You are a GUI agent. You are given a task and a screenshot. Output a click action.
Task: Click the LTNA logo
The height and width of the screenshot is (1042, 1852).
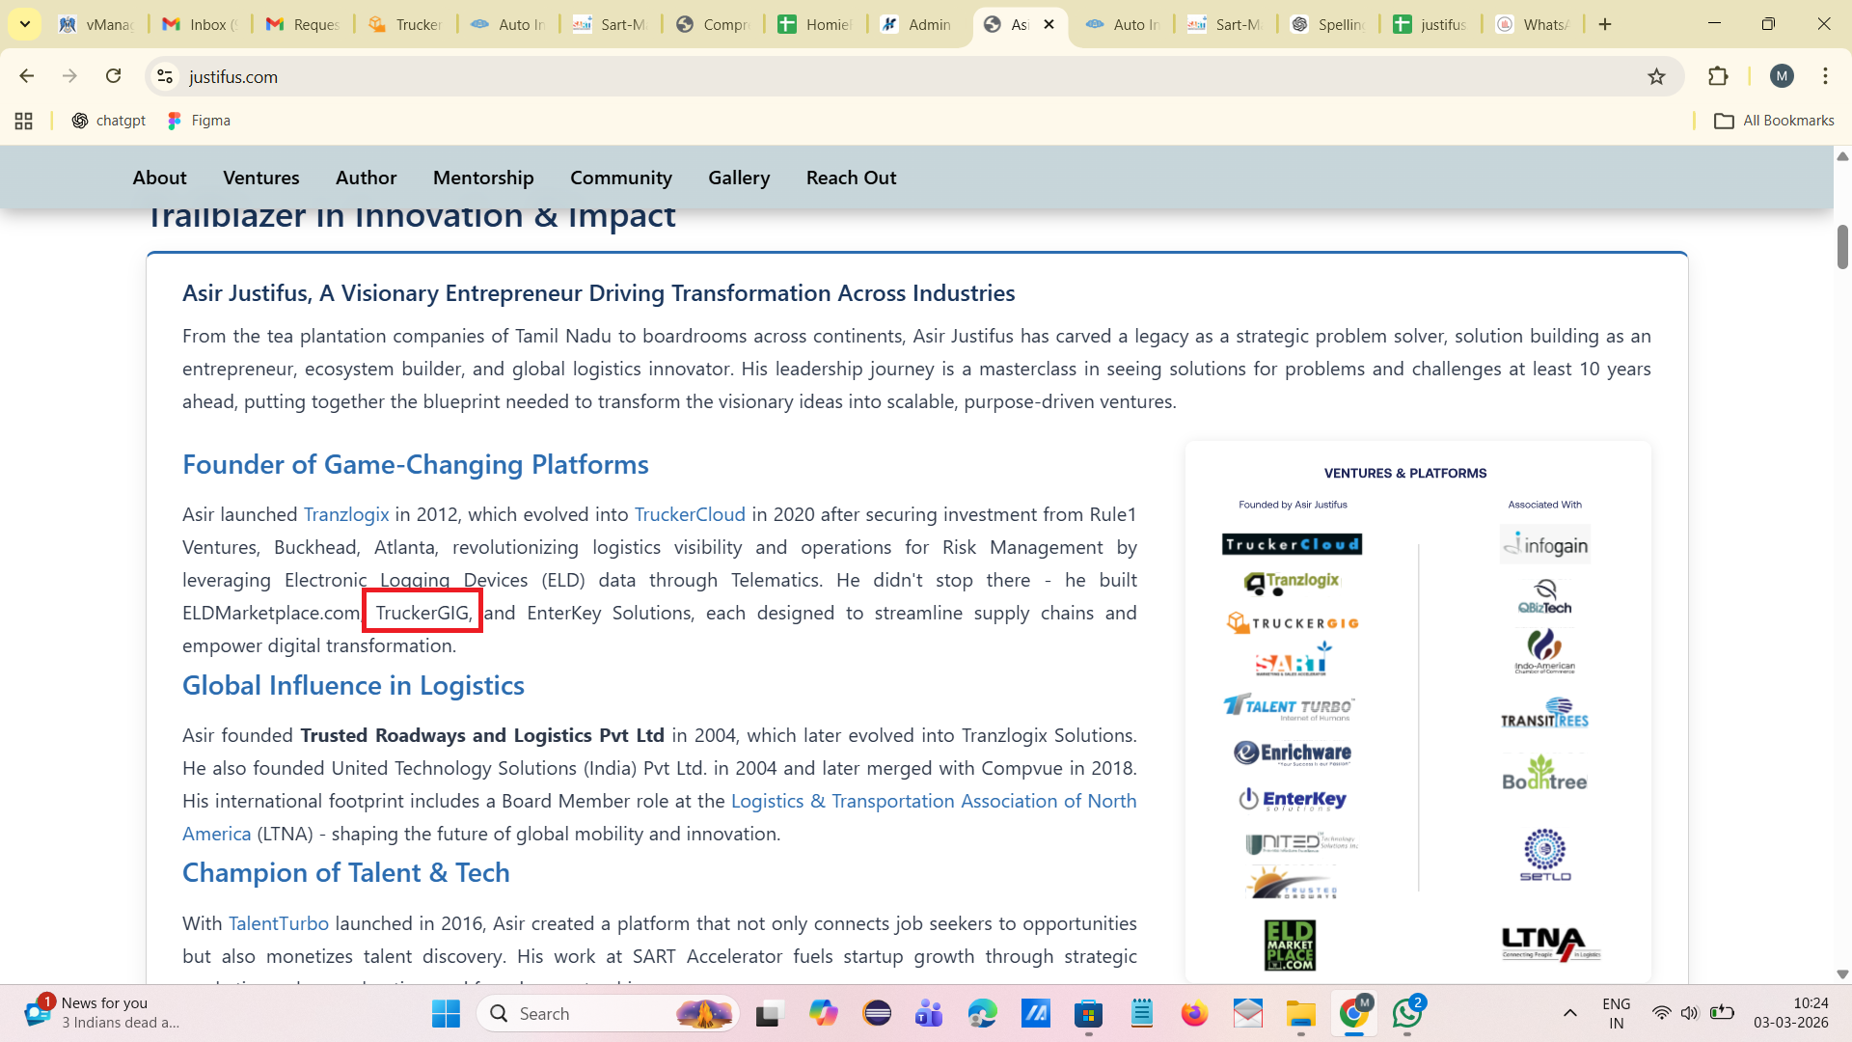click(1551, 944)
